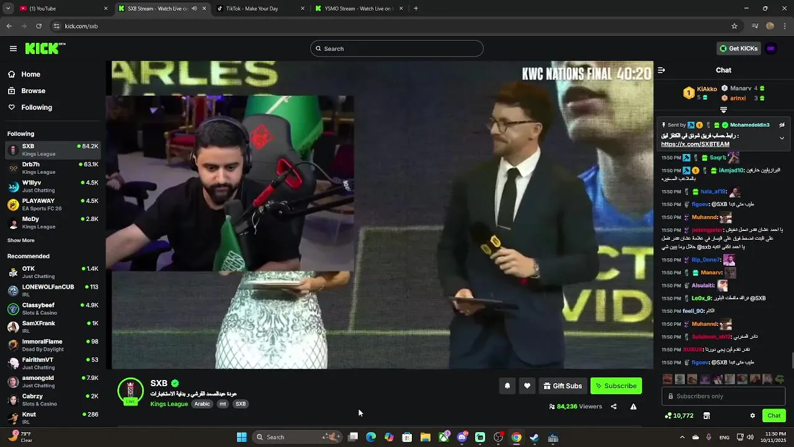The width and height of the screenshot is (794, 447).
Task: Click the SXB streamer avatar
Action: pos(130,391)
